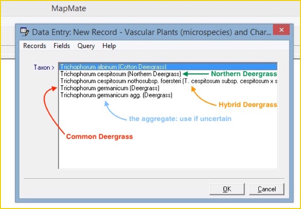Click the Taxon field label

coord(44,67)
